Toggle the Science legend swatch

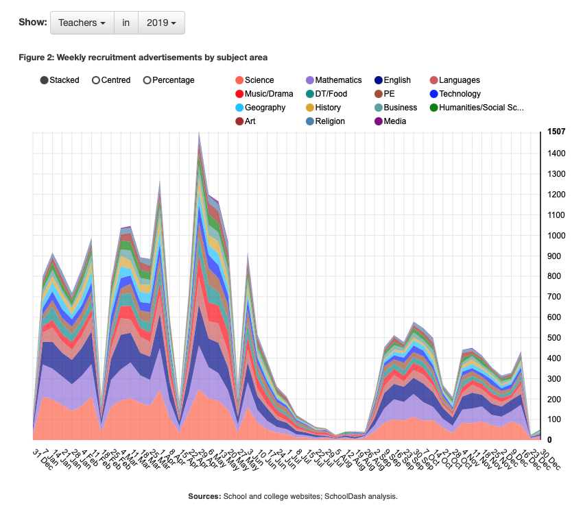coord(239,80)
